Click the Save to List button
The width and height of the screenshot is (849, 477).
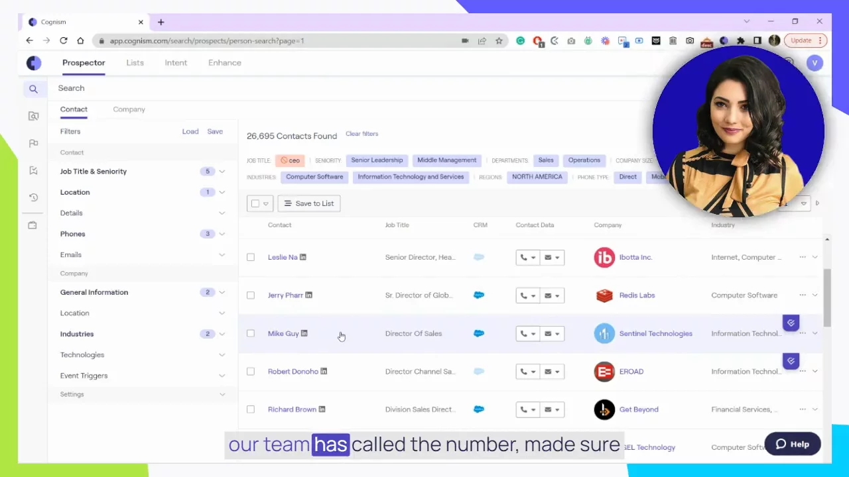(x=309, y=203)
